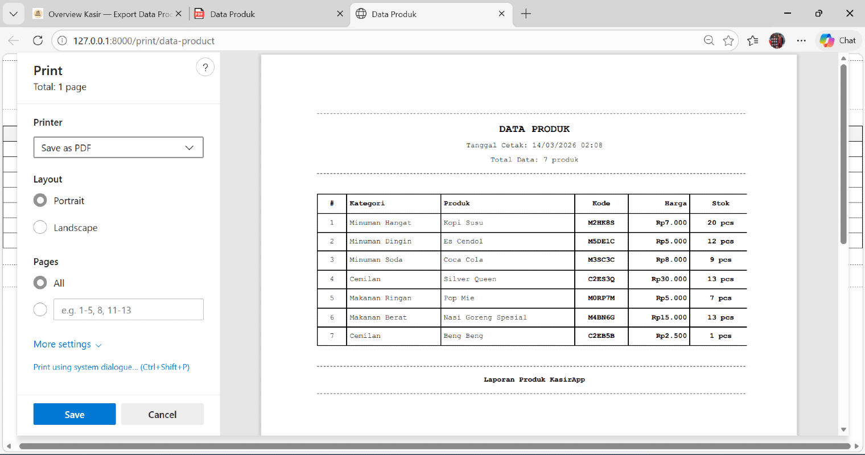Click the address bar URL
Viewport: 865px width, 455px height.
[x=144, y=41]
